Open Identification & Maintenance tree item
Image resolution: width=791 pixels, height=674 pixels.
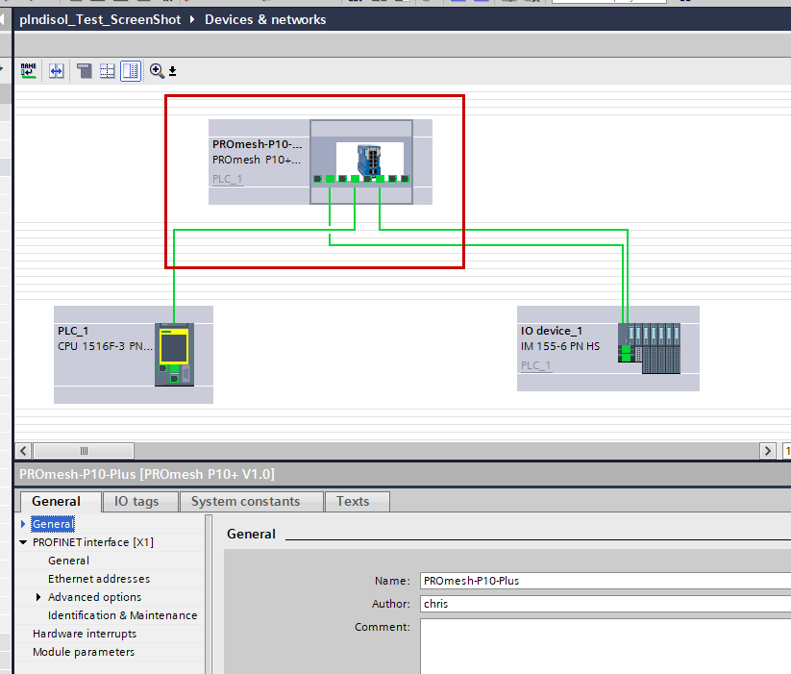click(123, 615)
